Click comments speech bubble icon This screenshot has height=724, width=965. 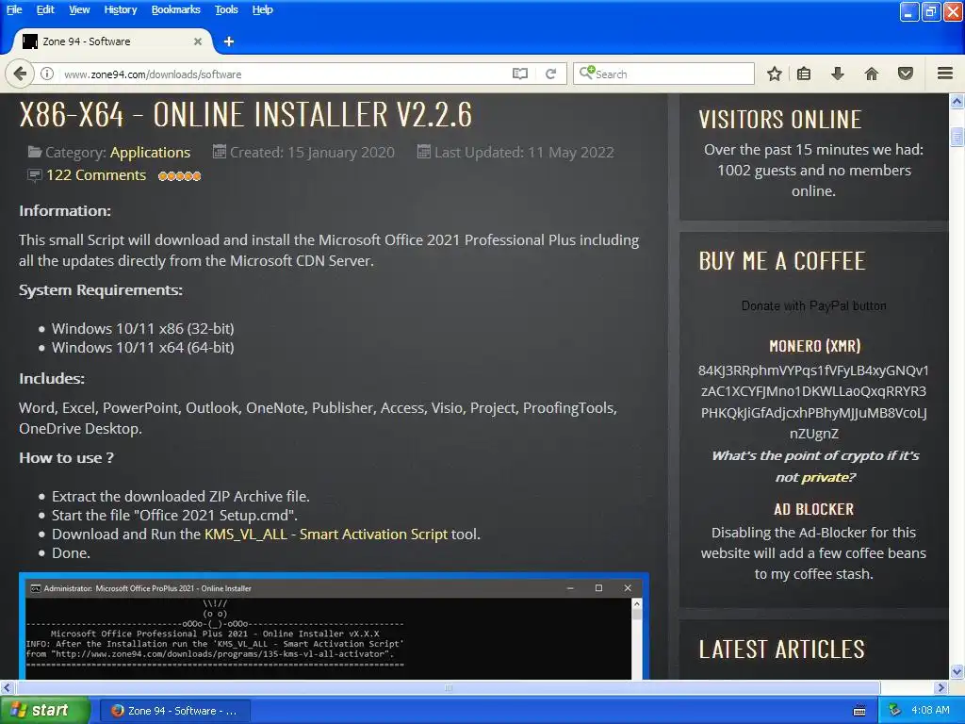coord(35,175)
